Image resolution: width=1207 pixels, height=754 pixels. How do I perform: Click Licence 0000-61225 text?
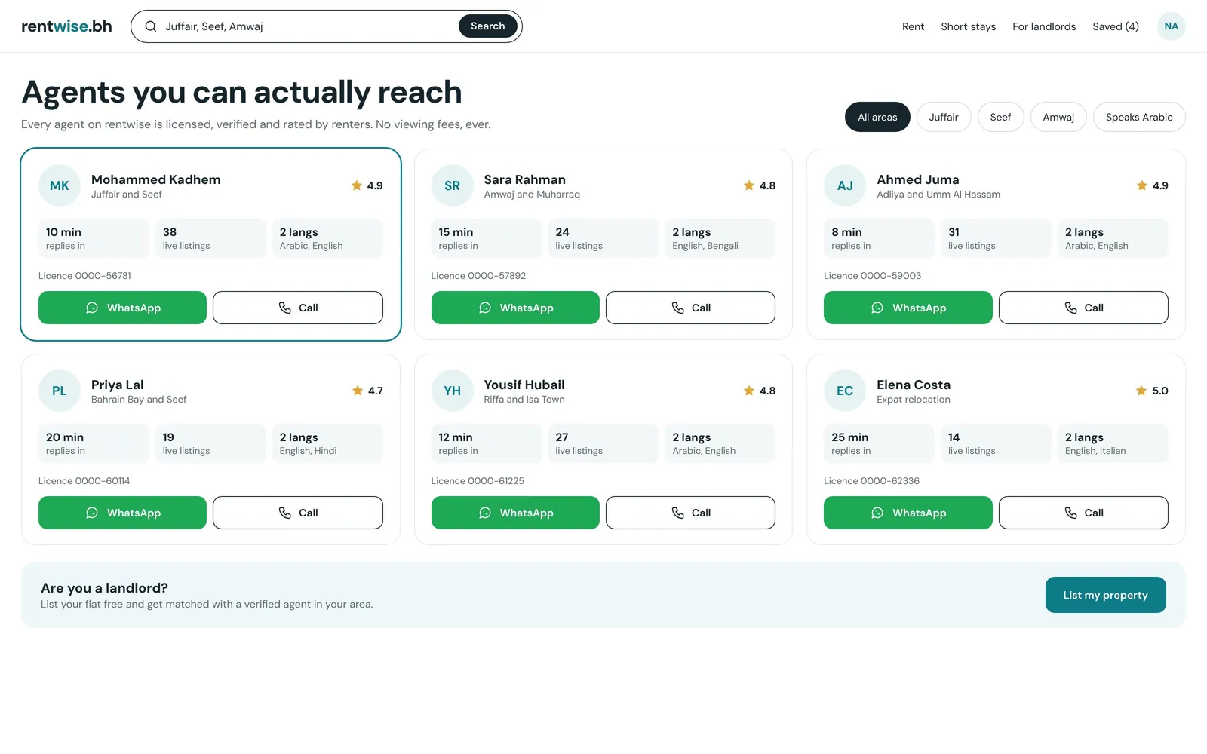tap(478, 481)
